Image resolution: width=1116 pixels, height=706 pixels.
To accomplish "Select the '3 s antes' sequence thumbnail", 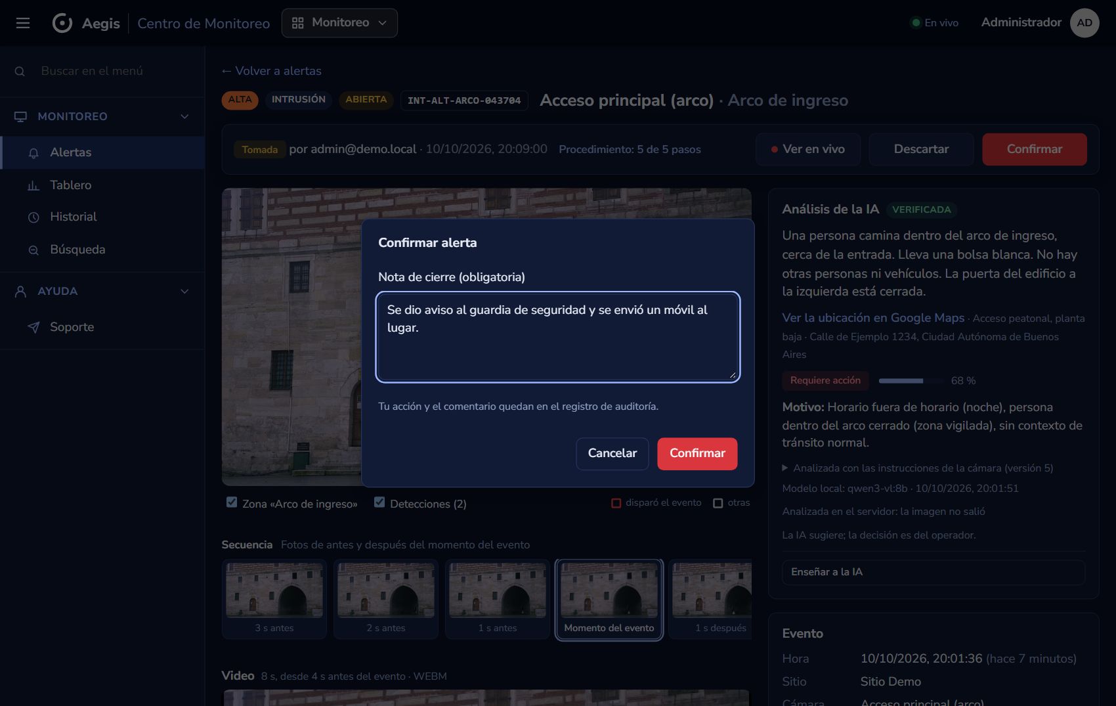I will (274, 599).
